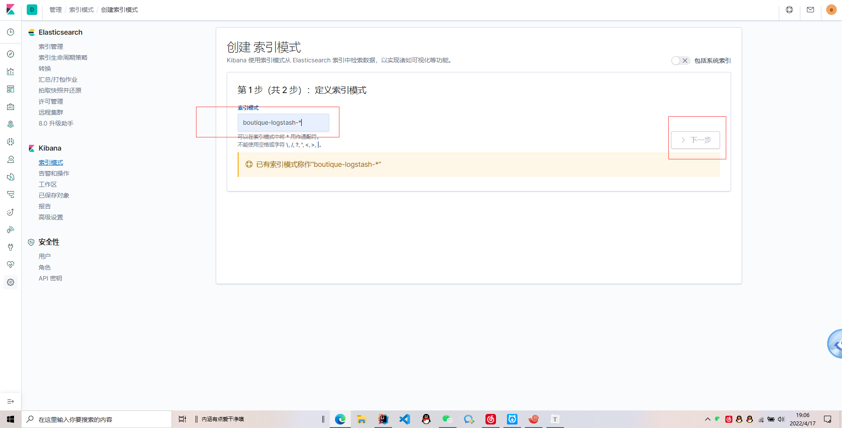Viewport: 842px width, 428px height.
Task: Click the 索引模式 input field
Action: (283, 122)
